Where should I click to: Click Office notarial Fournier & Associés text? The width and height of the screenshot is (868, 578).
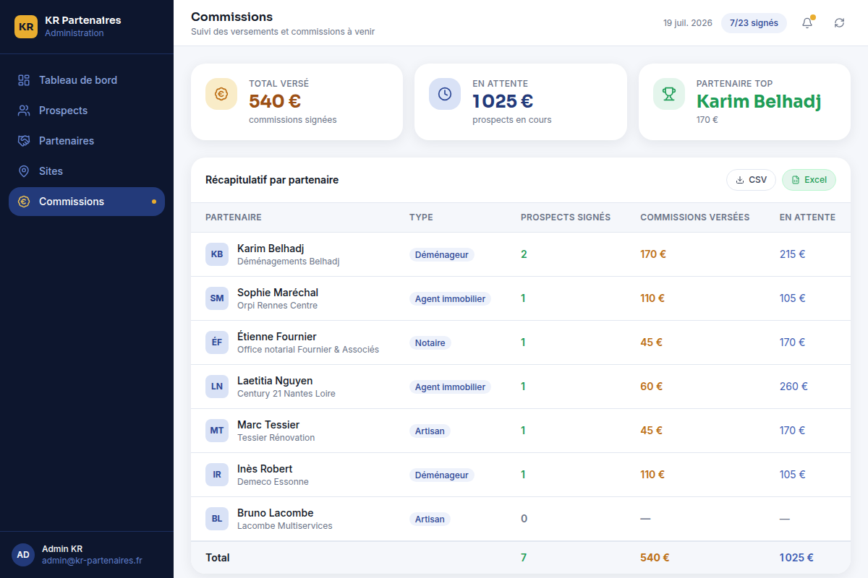click(308, 350)
